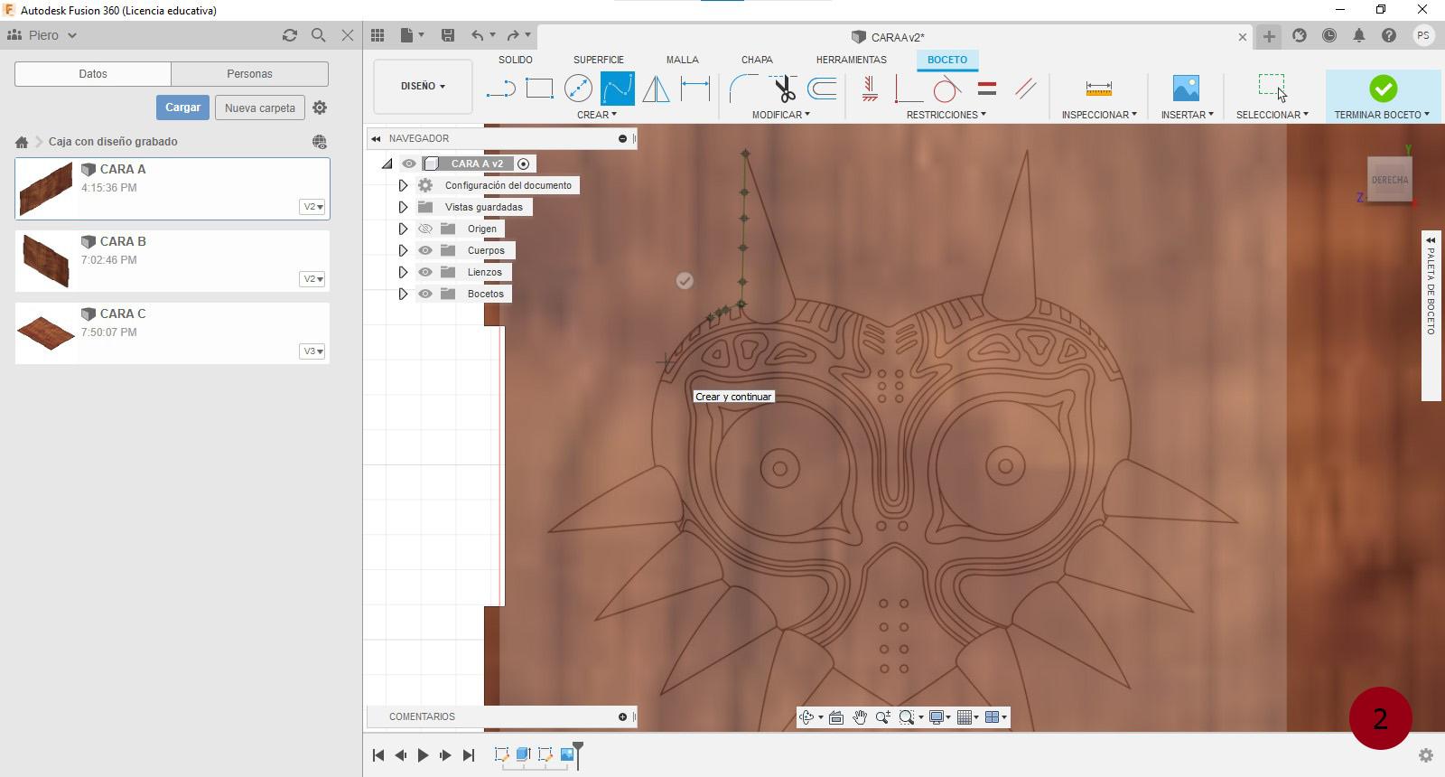Switch to the SUPERFICIE tab

coord(598,60)
